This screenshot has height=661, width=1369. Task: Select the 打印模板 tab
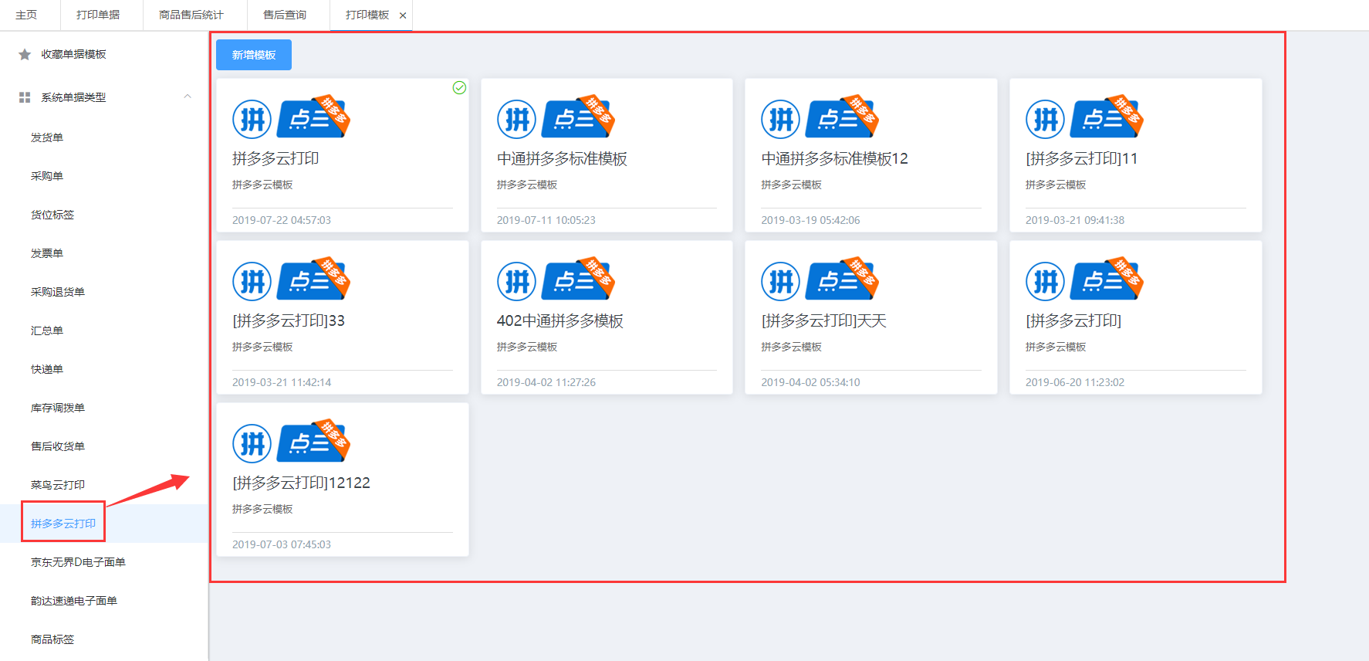coord(367,15)
